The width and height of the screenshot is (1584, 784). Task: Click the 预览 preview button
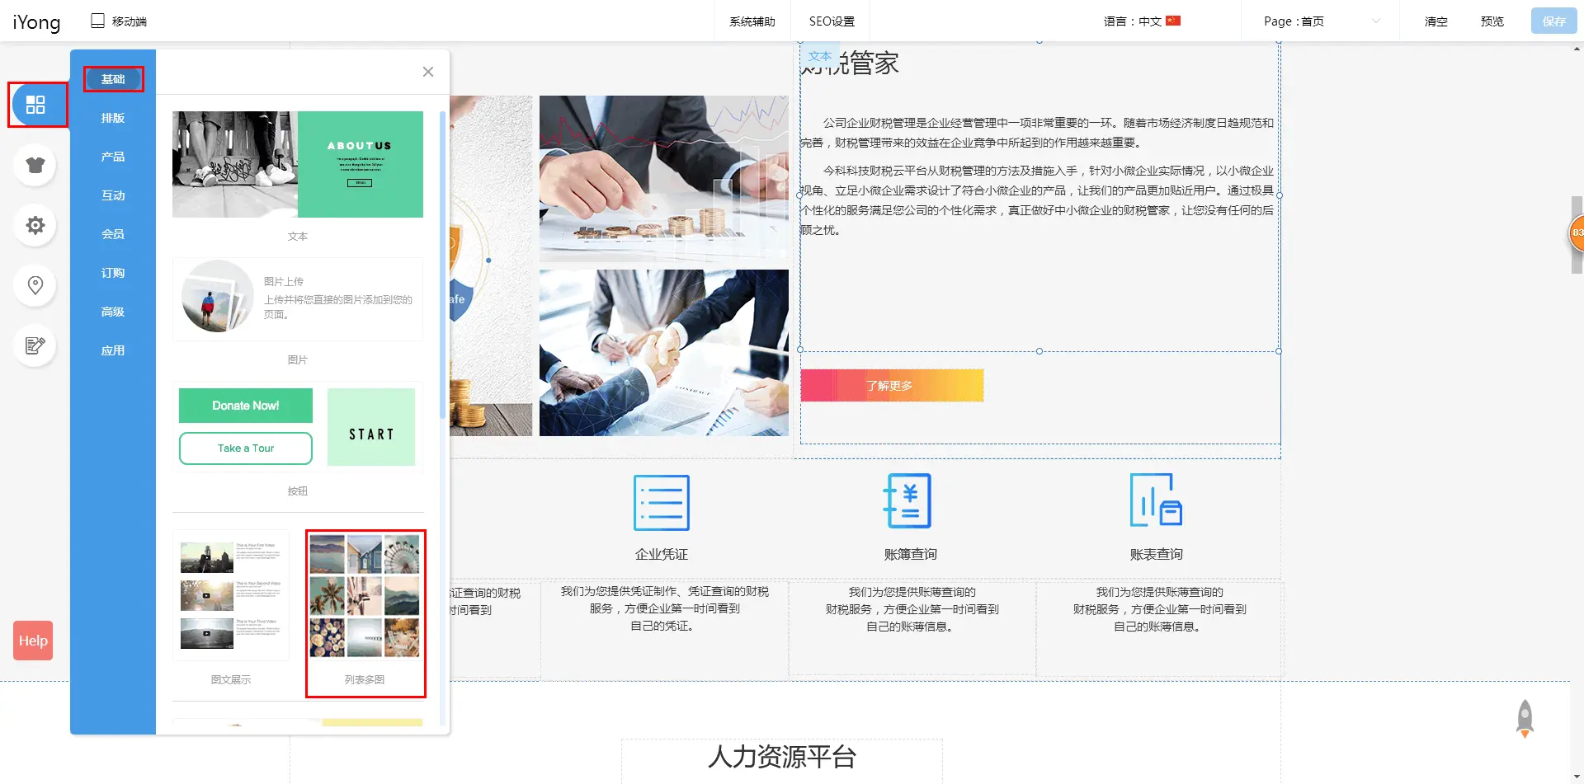click(x=1492, y=21)
